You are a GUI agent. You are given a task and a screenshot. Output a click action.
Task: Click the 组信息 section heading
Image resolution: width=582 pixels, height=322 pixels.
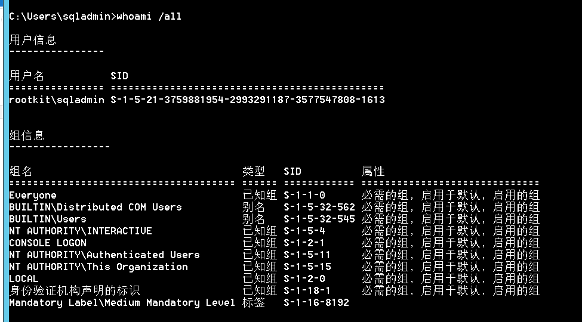27,135
